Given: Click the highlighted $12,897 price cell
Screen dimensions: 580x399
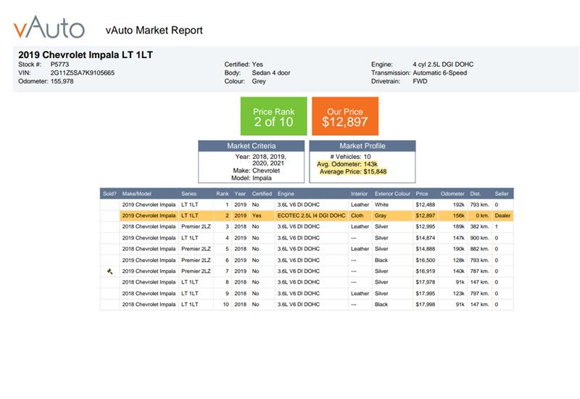Looking at the screenshot, I should 426,215.
